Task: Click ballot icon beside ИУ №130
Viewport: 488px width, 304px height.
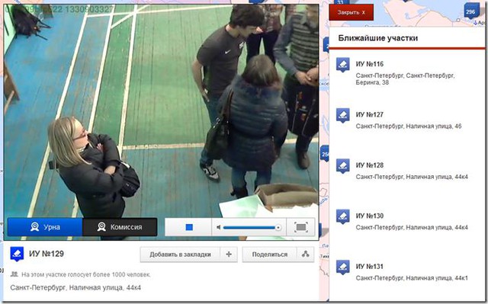Action: (342, 216)
